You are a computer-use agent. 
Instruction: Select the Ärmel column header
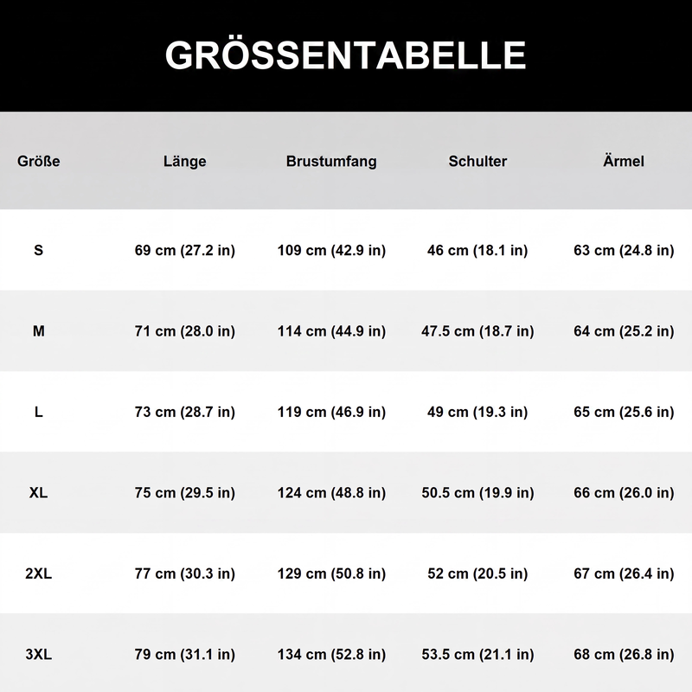(x=624, y=161)
